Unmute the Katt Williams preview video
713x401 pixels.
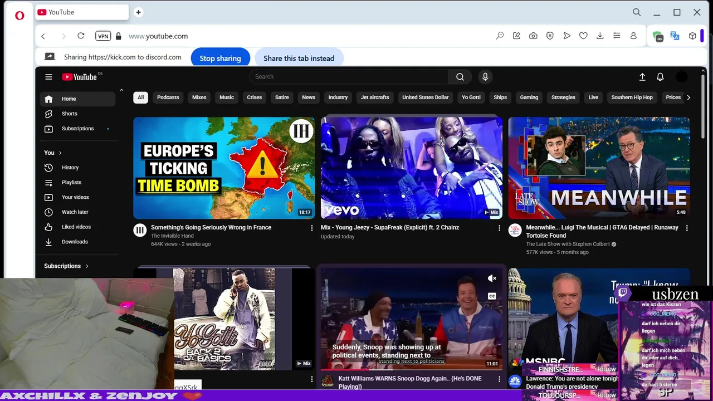[x=492, y=278]
